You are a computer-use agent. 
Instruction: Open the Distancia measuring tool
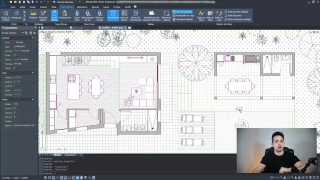tap(33, 15)
